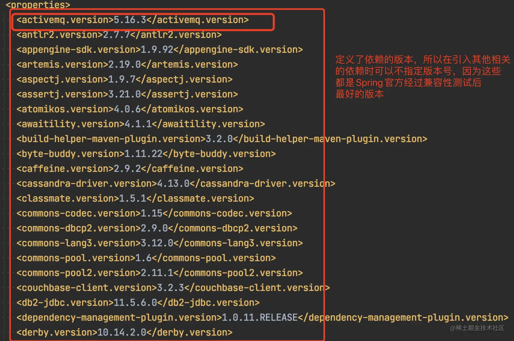Select the antlr2.version line

point(119,35)
